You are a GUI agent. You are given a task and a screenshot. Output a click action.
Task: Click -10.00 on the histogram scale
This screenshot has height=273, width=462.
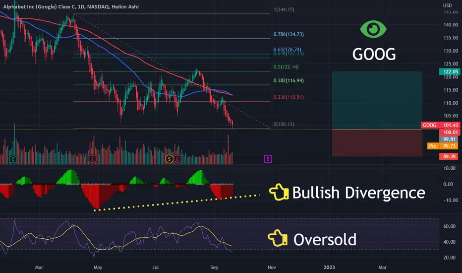pos(450,200)
